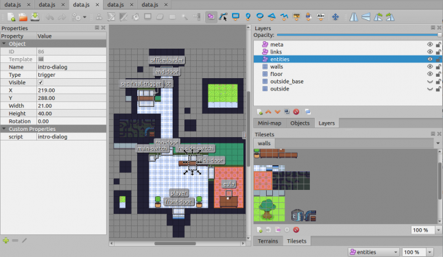Select the Insert Polygon tool

pos(272,17)
